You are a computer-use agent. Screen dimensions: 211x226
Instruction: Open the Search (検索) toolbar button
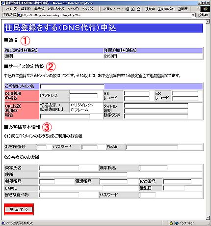(x=150, y=9)
